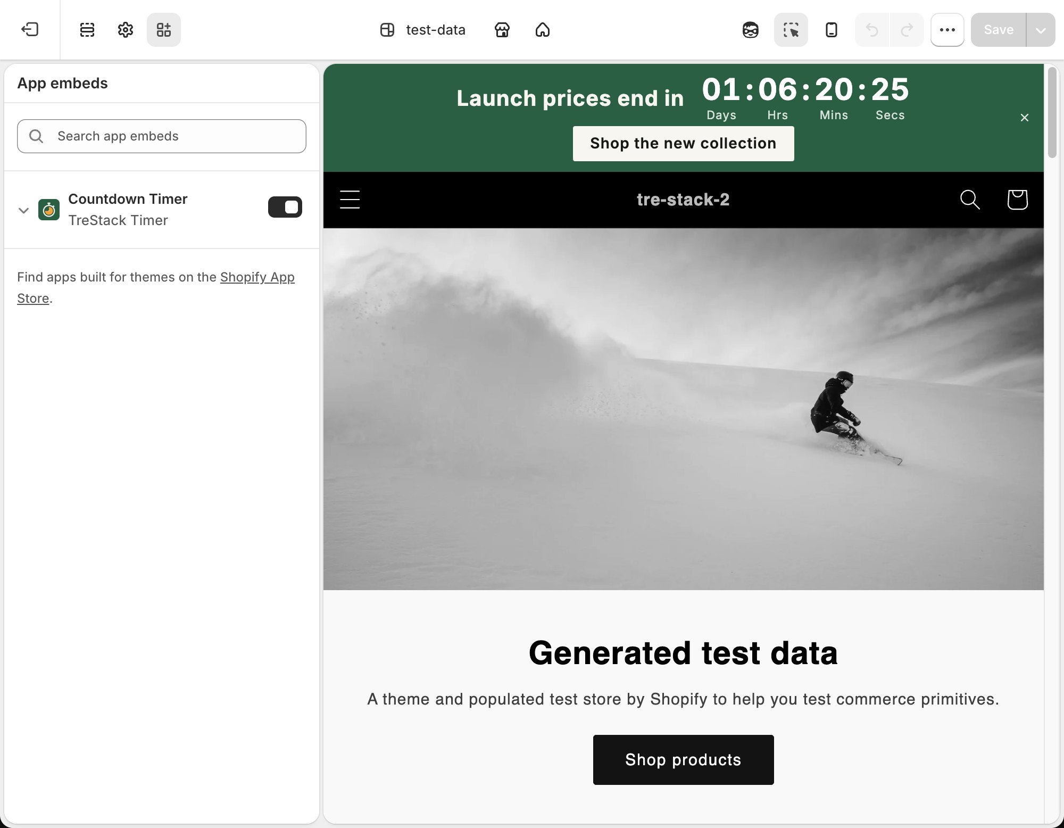
Task: Open the store storefront icon
Action: (x=502, y=30)
